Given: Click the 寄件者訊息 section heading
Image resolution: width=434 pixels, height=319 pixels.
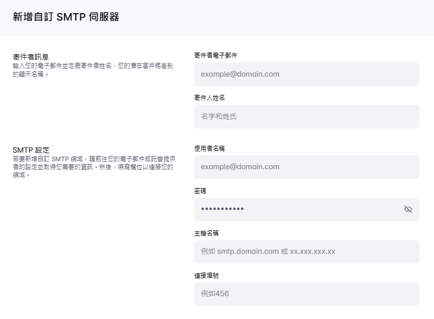Looking at the screenshot, I should pos(30,57).
